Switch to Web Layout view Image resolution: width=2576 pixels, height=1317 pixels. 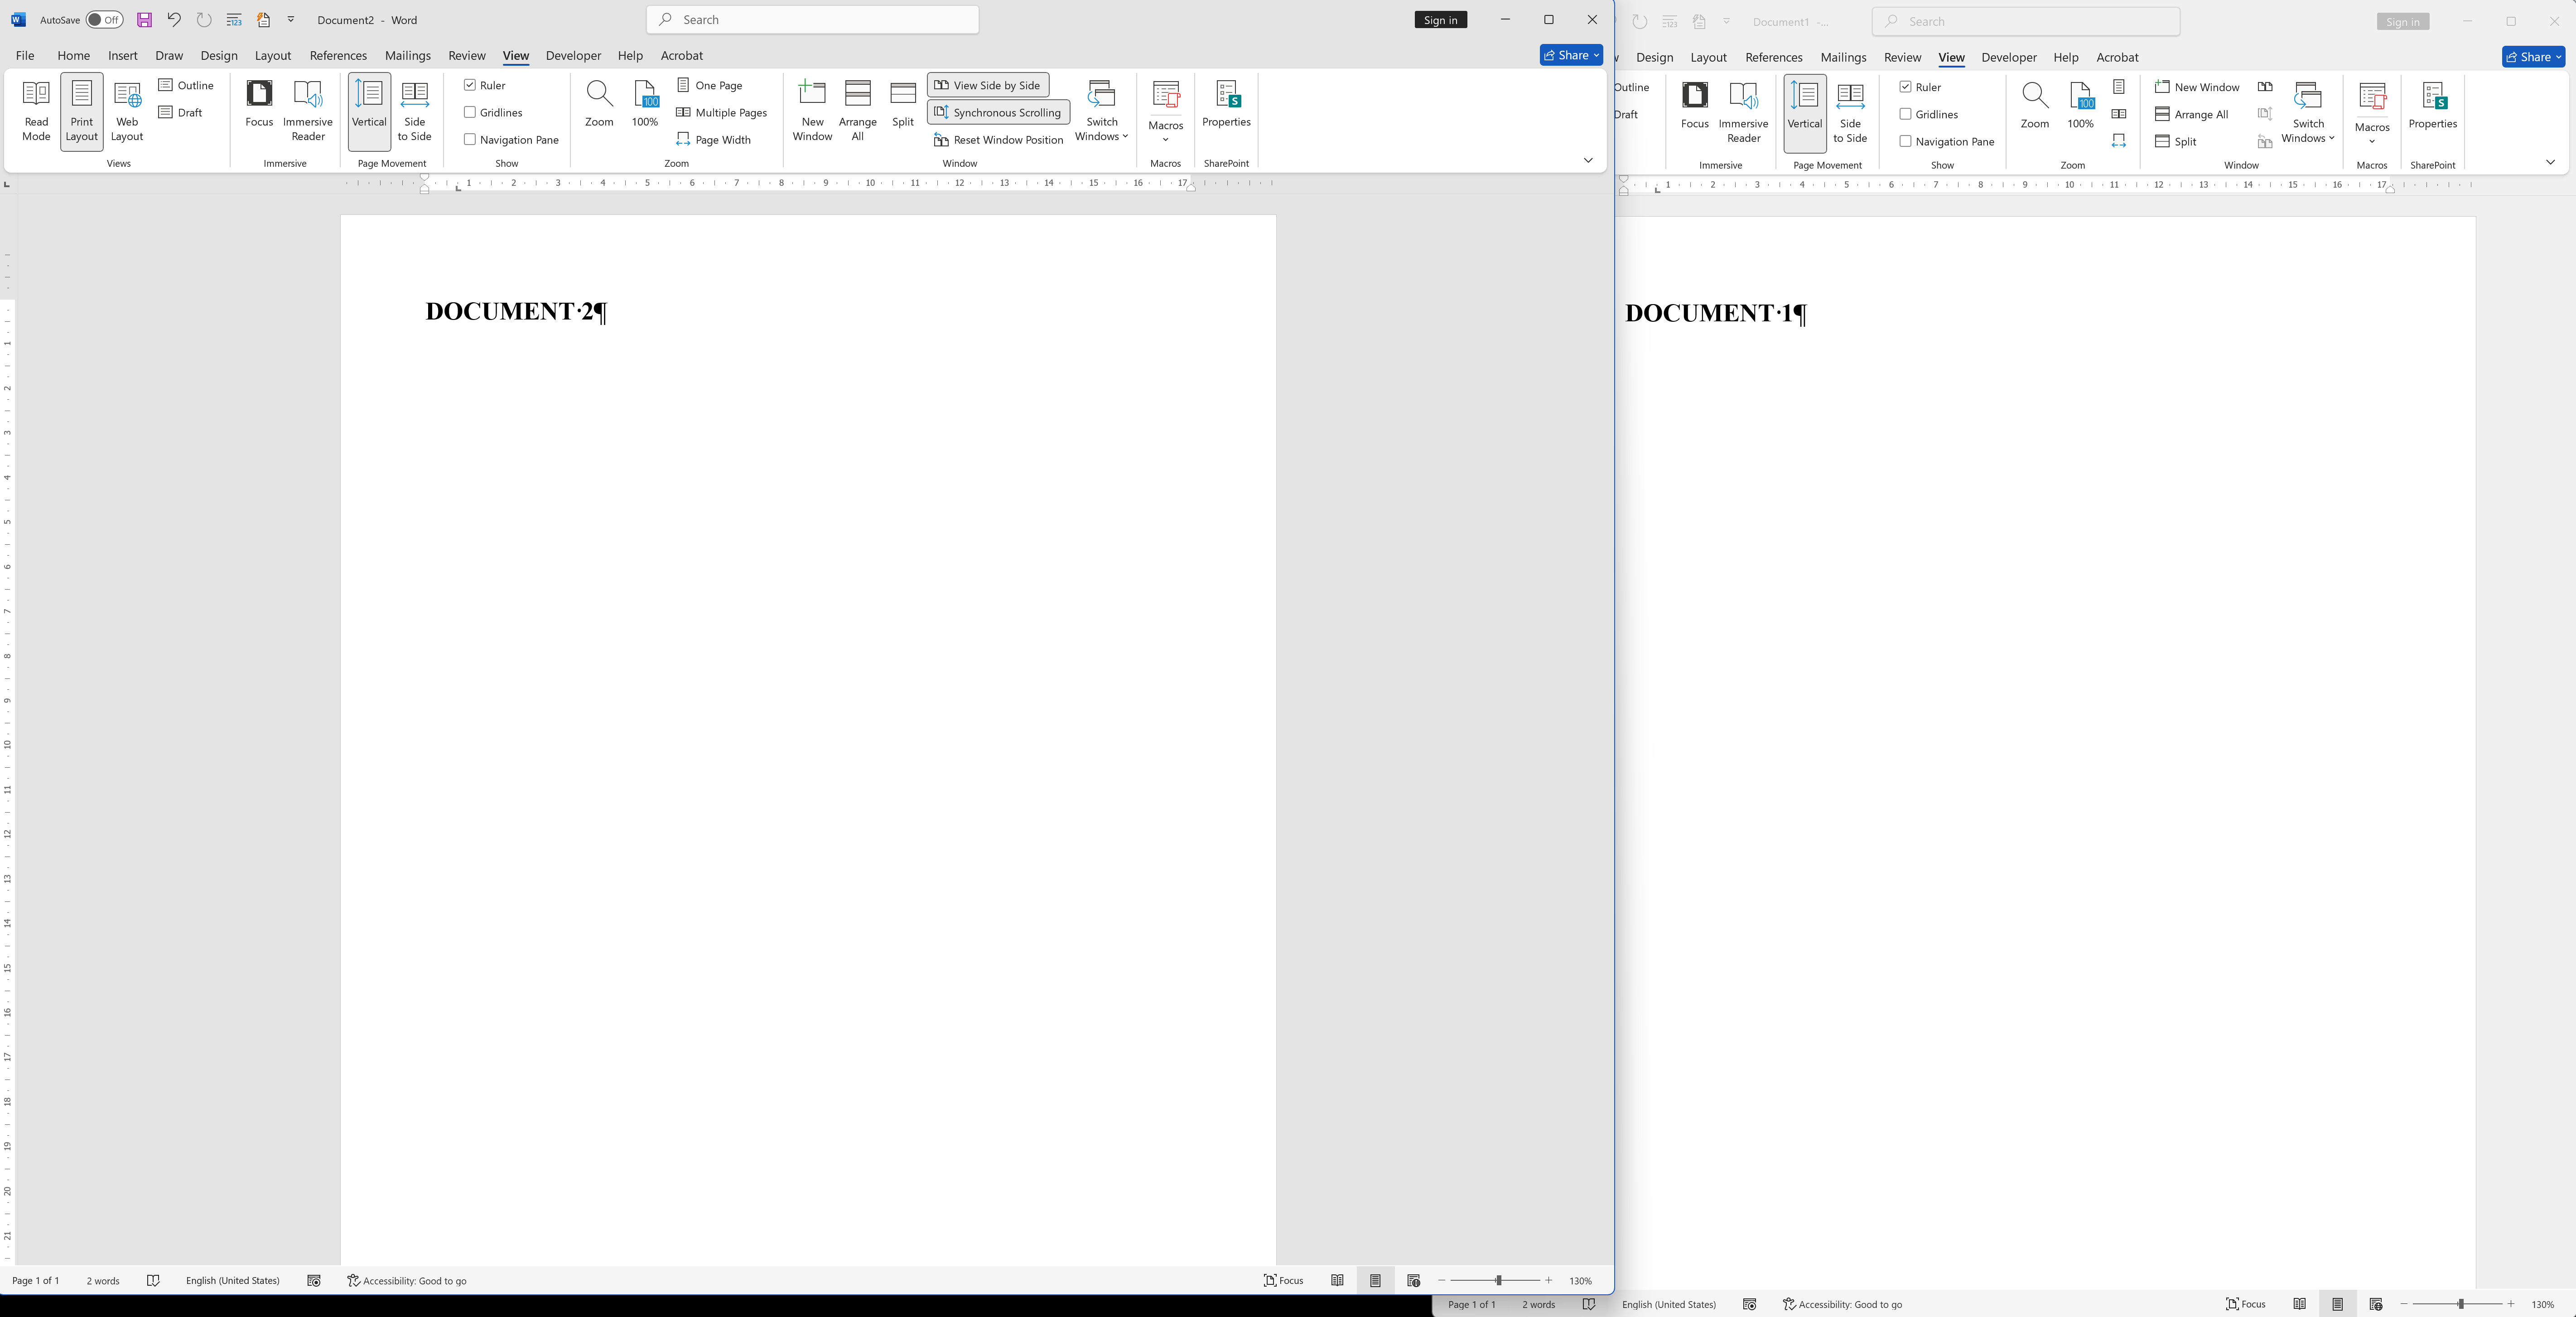click(127, 110)
